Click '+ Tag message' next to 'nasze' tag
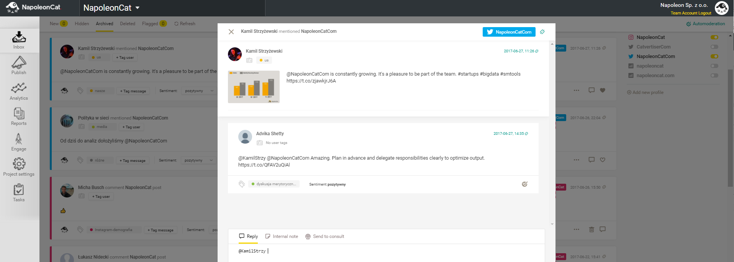Image resolution: width=734 pixels, height=262 pixels. tap(133, 91)
